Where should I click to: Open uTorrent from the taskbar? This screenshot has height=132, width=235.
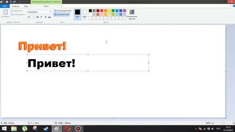click(25, 129)
